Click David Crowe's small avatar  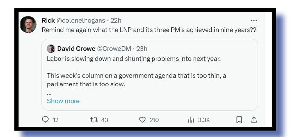pos(51,49)
